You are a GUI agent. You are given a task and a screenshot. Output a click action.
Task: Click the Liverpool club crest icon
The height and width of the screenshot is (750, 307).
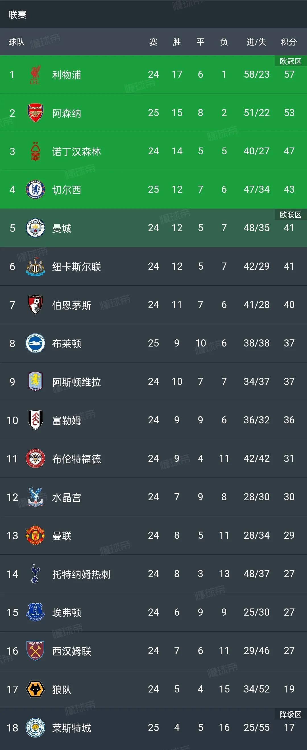[35, 75]
